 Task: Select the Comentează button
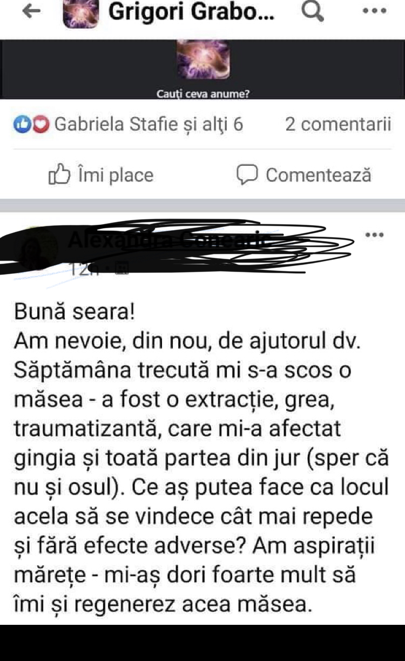click(x=304, y=174)
